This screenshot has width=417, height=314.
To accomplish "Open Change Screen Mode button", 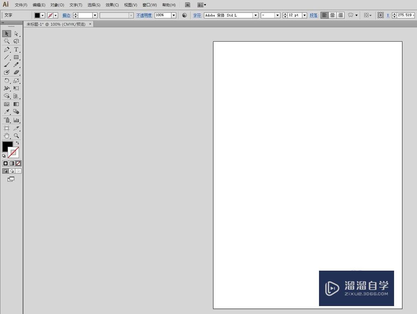I will coord(11,179).
